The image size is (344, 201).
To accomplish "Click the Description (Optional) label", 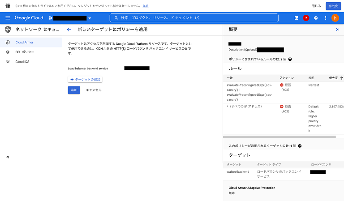I will (x=243, y=50).
